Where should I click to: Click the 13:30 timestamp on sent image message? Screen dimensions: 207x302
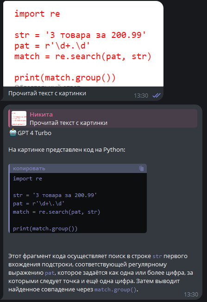(141, 96)
